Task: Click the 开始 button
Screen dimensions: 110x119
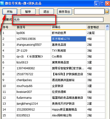Action: [10, 12]
